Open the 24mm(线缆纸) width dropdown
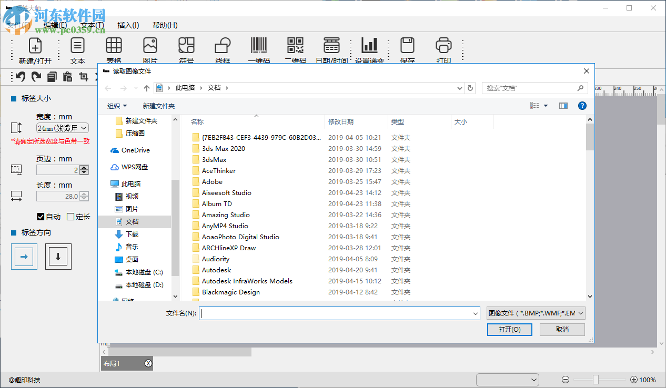666x388 pixels. pos(62,127)
